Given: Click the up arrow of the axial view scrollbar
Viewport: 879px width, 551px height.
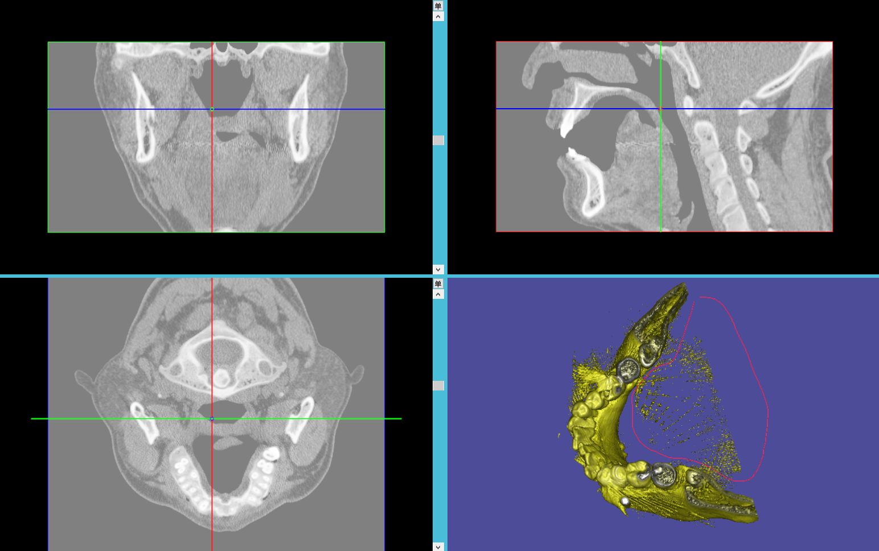Looking at the screenshot, I should click(438, 294).
